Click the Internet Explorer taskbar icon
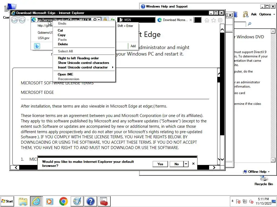Screen dimensions: 277x207 coord(36,201)
